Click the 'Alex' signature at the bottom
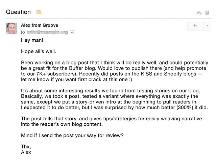This screenshot has height=165, width=216. (26, 152)
